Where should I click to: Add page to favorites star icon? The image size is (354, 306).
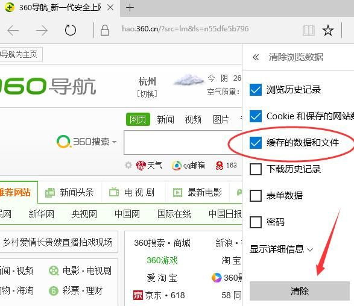[x=328, y=30]
